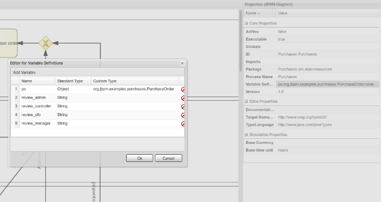Collapse the Extra Properties section
The height and width of the screenshot is (202, 381).
tap(246, 101)
